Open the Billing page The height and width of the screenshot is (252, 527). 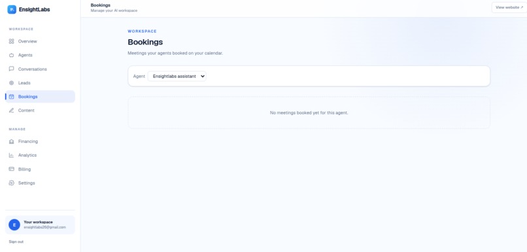coord(40,169)
